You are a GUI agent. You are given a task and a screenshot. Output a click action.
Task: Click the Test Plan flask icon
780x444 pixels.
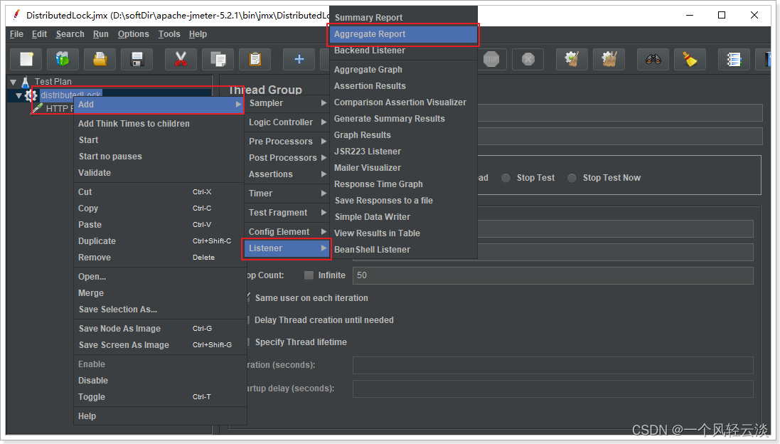pos(26,82)
